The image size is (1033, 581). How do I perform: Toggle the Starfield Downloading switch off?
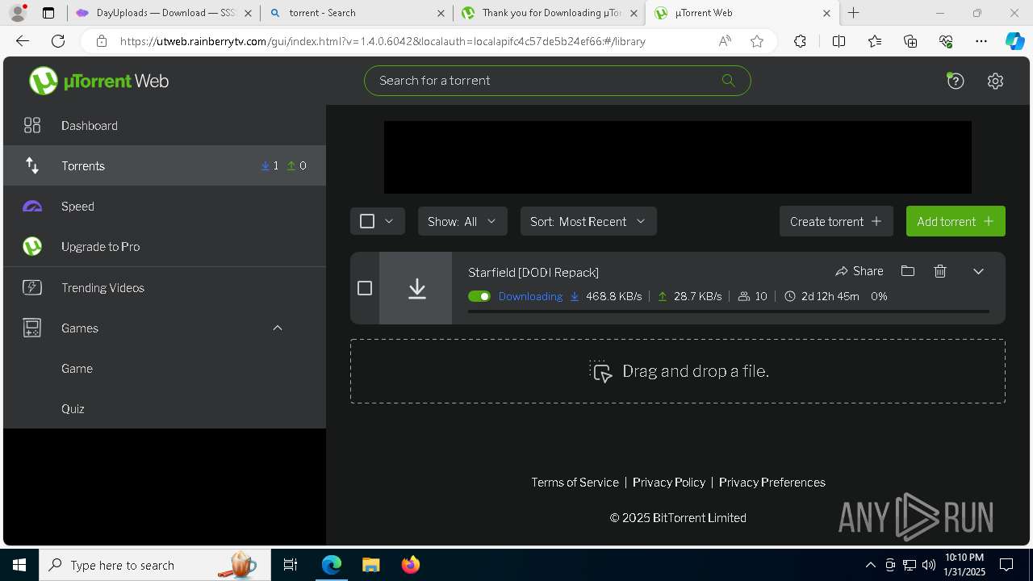coord(479,296)
